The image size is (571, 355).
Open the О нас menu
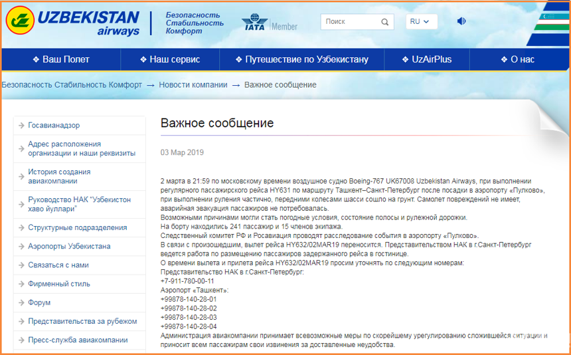click(x=518, y=59)
